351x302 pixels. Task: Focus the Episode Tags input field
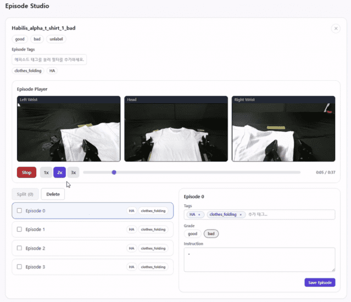pyautogui.click(x=49, y=59)
